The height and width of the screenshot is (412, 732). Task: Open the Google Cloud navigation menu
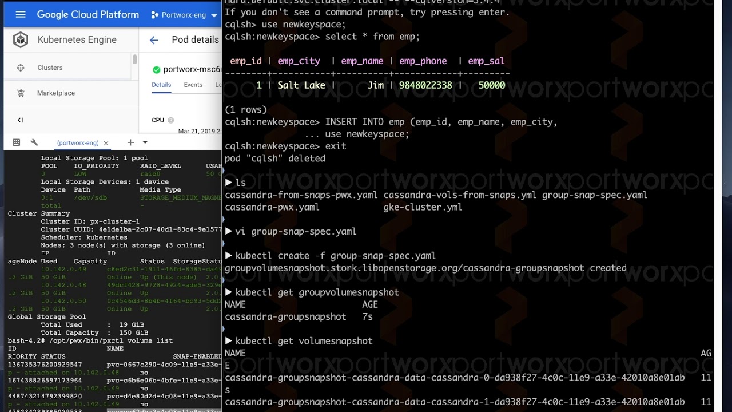coord(21,14)
